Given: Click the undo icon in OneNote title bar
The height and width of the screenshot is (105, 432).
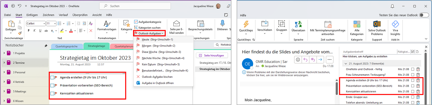Looking at the screenshot, I should (x=20, y=6).
